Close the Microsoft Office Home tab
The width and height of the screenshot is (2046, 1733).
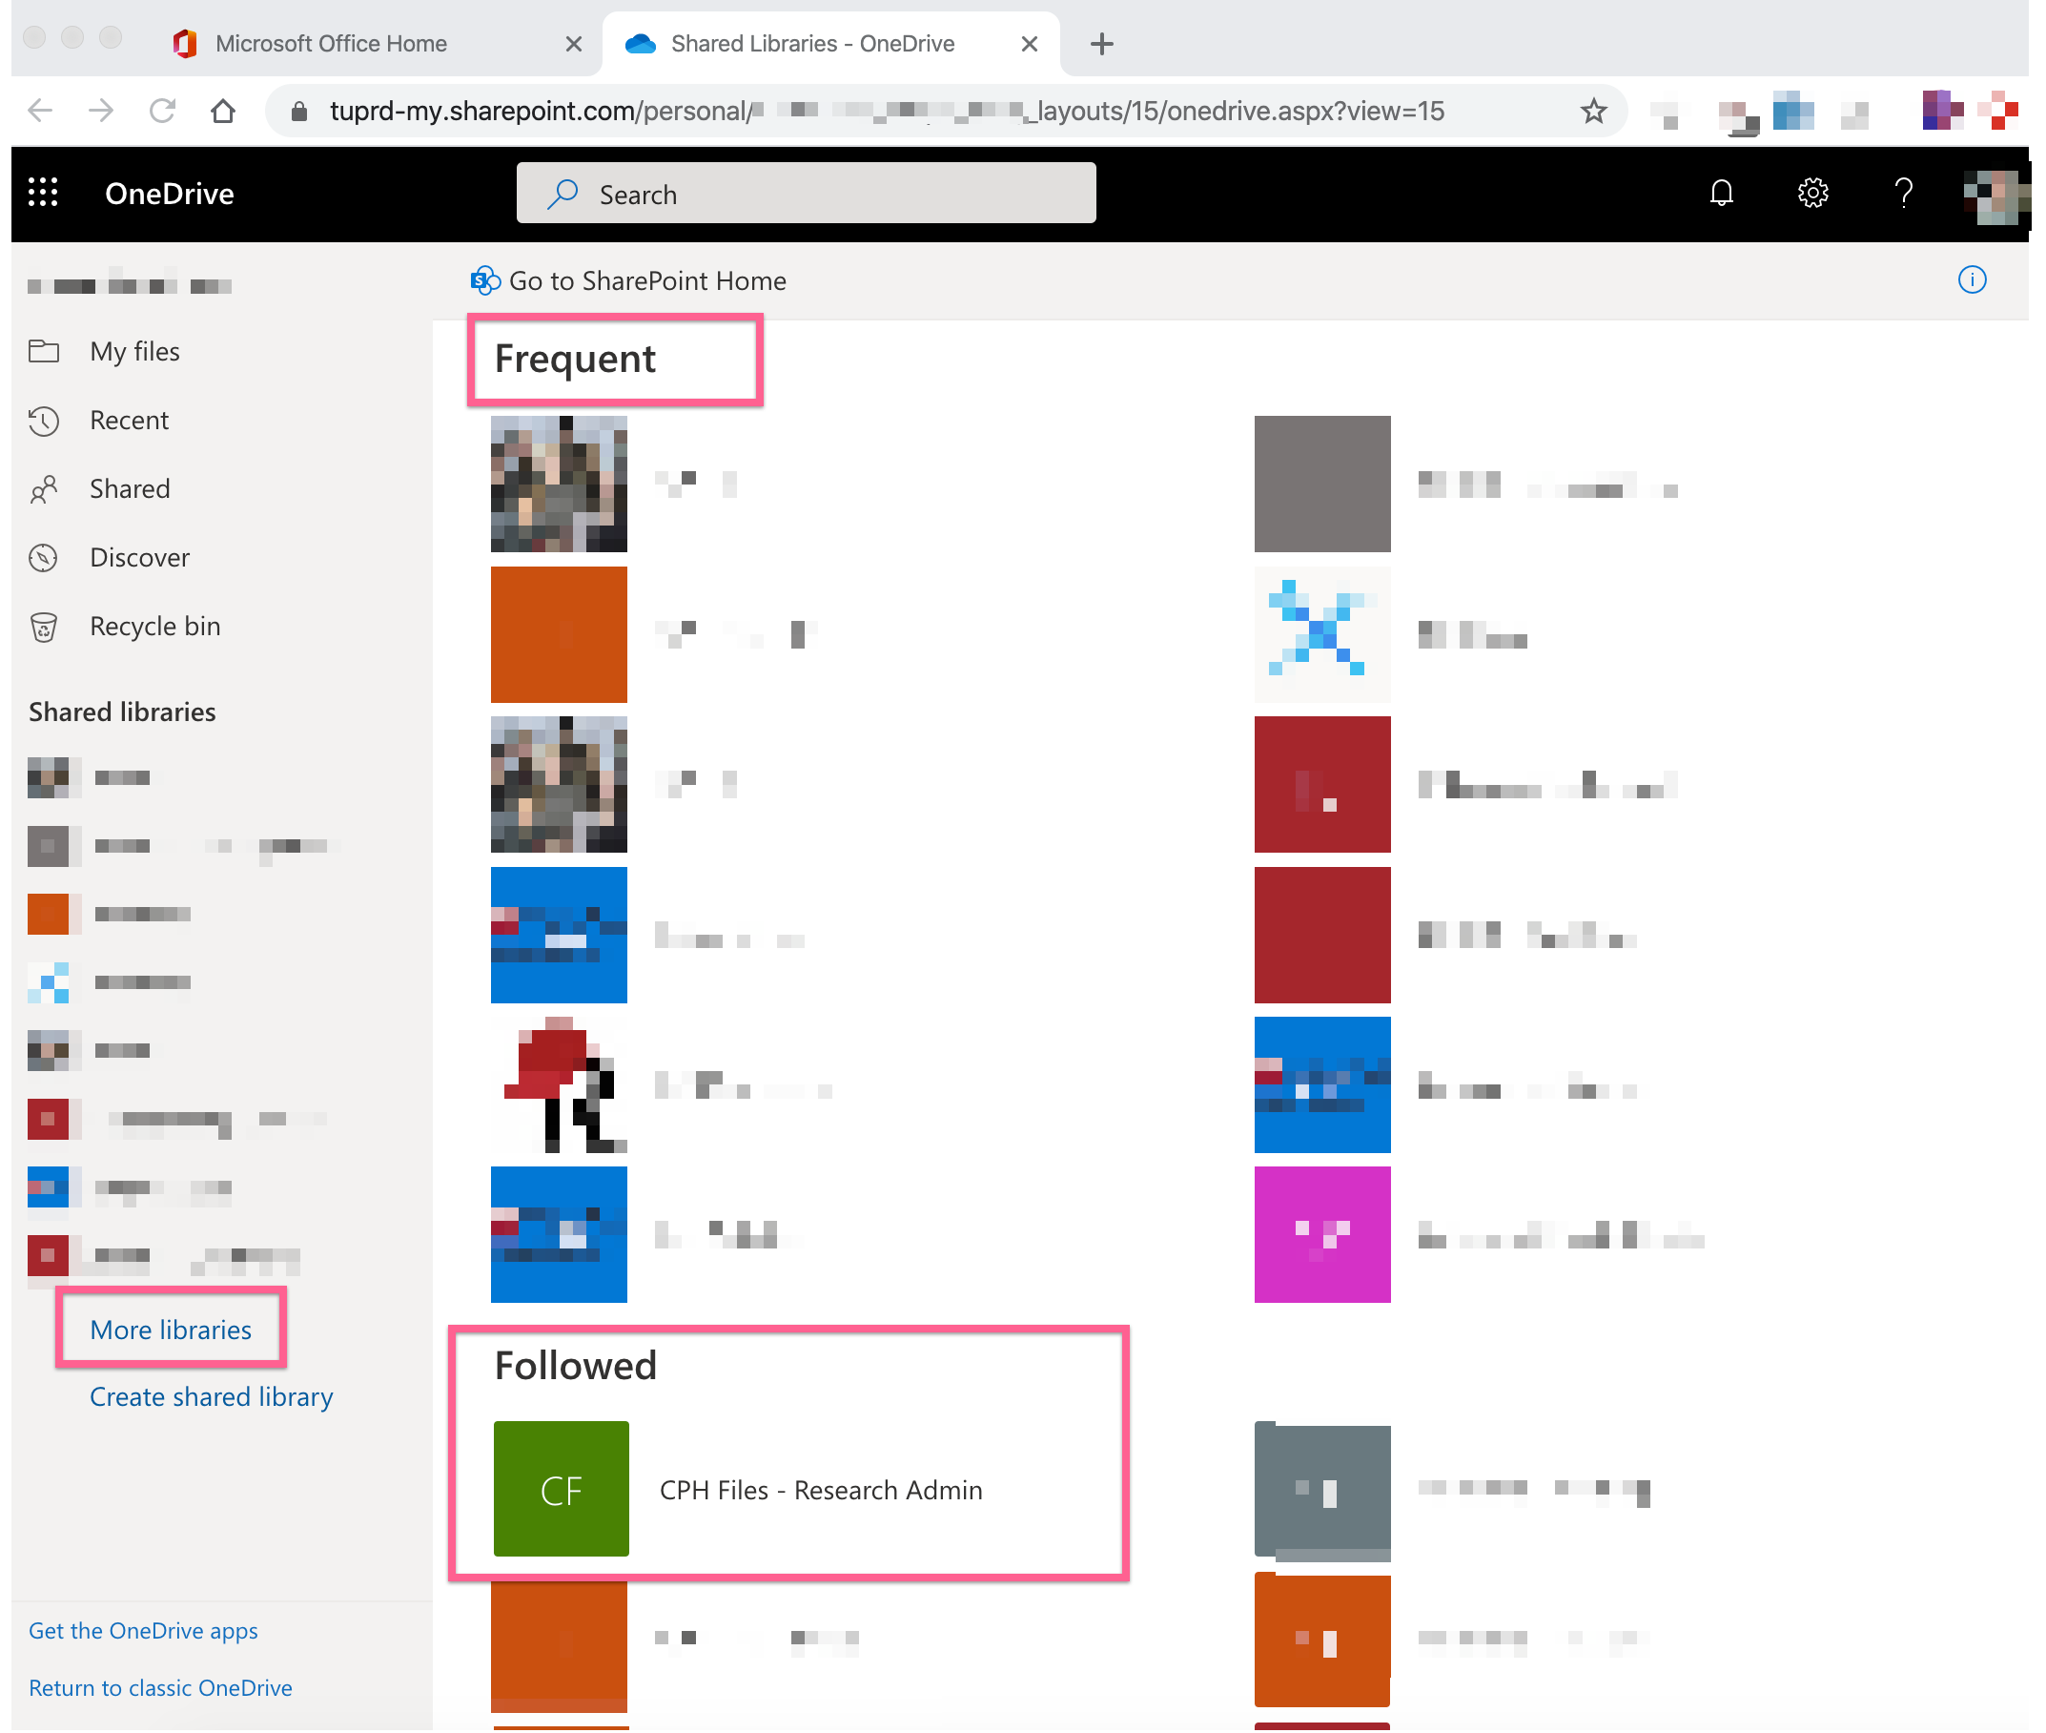[574, 44]
